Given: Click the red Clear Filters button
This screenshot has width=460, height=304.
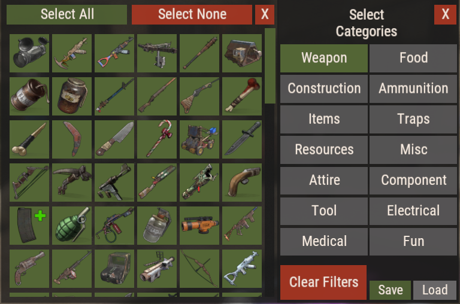Looking at the screenshot, I should 323,282.
